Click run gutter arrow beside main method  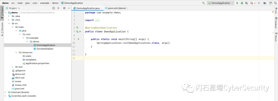pos(79,39)
